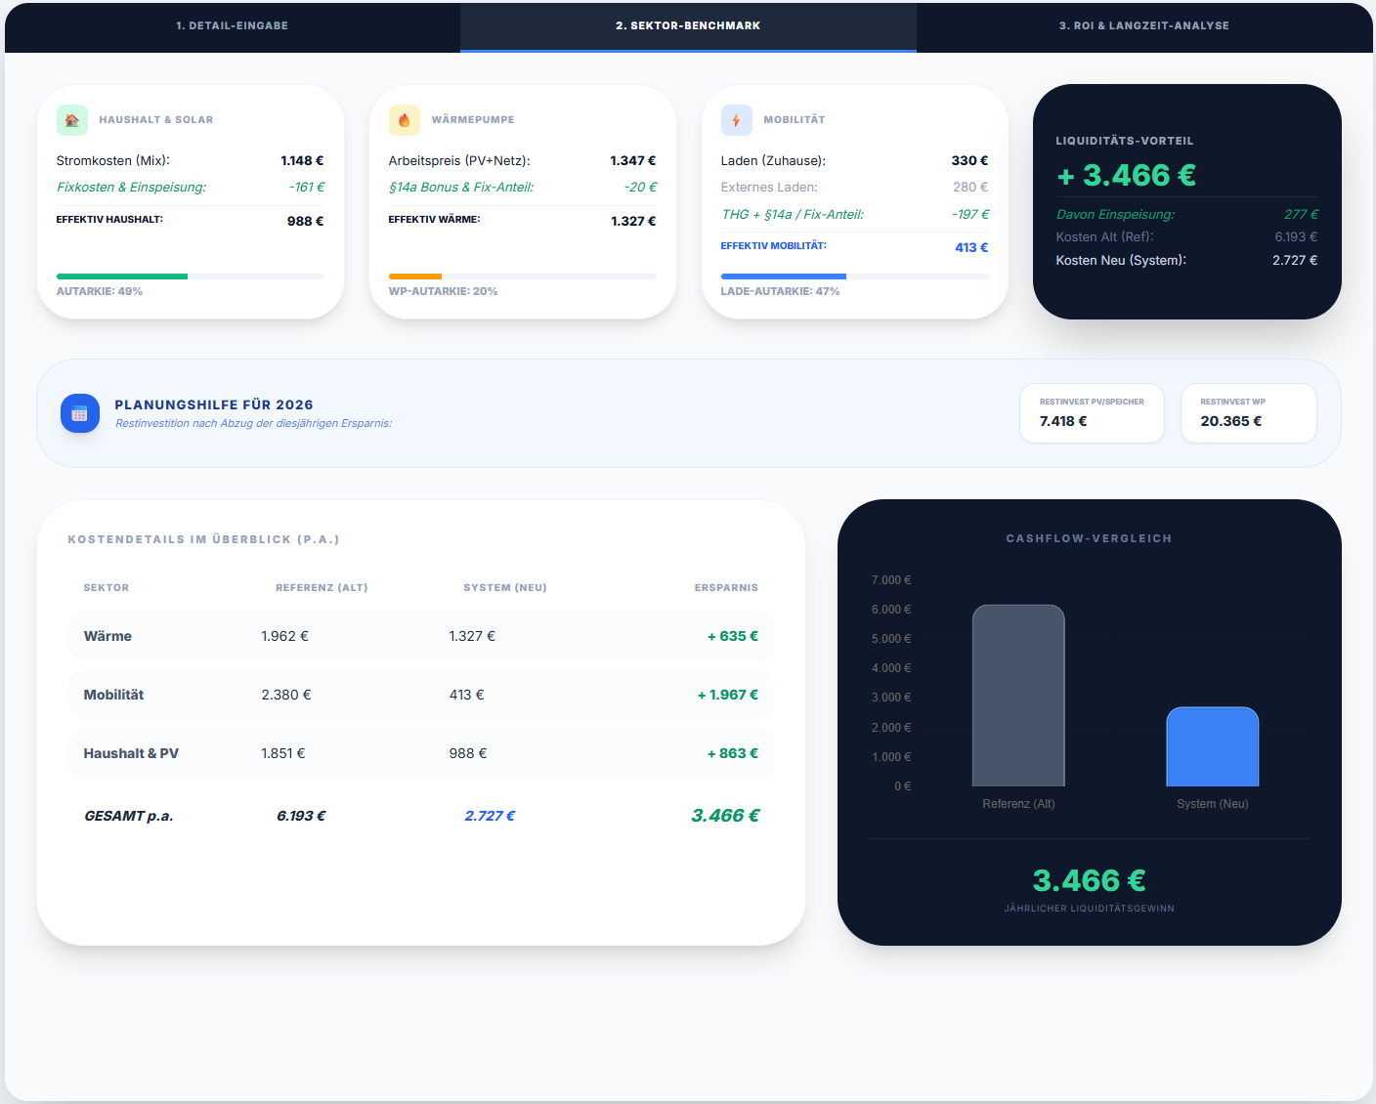Select the Mobilität row in cost table

(421, 695)
